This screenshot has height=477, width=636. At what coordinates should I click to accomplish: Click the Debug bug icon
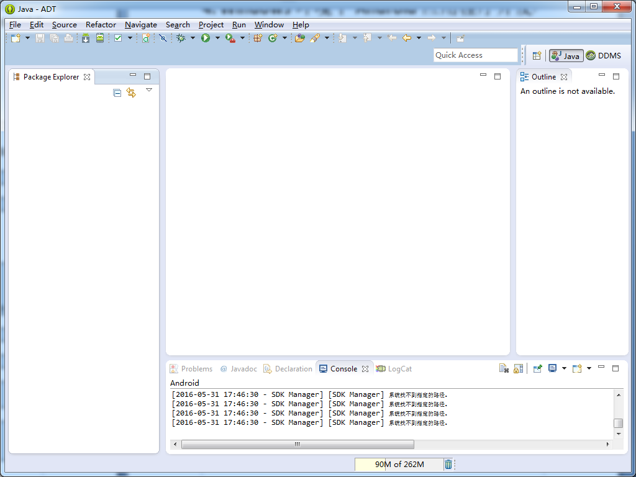(181, 38)
